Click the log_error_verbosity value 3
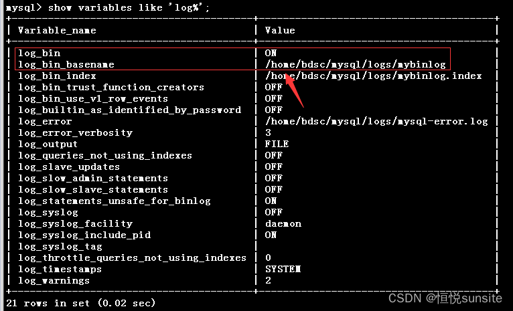This screenshot has width=513, height=311. pos(269,132)
